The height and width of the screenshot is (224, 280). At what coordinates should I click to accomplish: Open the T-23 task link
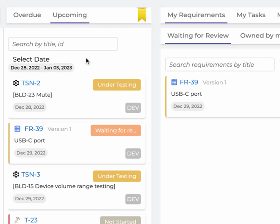pyautogui.click(x=31, y=220)
